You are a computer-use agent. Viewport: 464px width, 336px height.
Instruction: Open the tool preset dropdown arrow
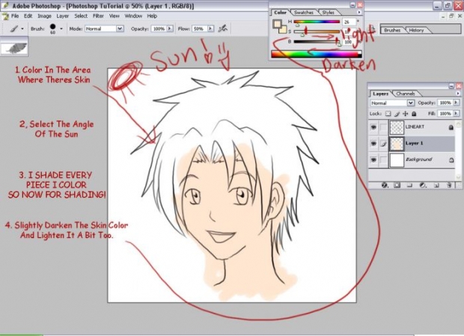[x=22, y=29]
